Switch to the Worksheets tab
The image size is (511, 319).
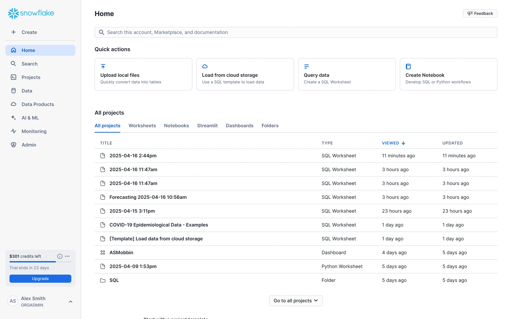click(x=142, y=125)
